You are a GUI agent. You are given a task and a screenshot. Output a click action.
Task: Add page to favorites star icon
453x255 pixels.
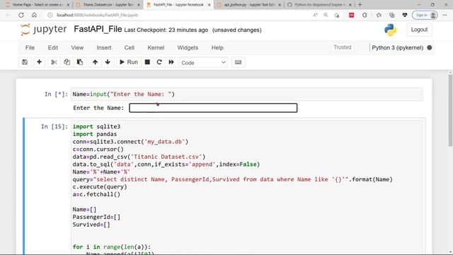(337, 15)
